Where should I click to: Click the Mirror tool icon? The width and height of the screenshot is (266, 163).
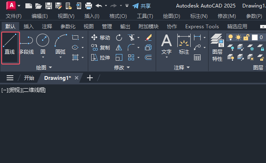[119, 48]
